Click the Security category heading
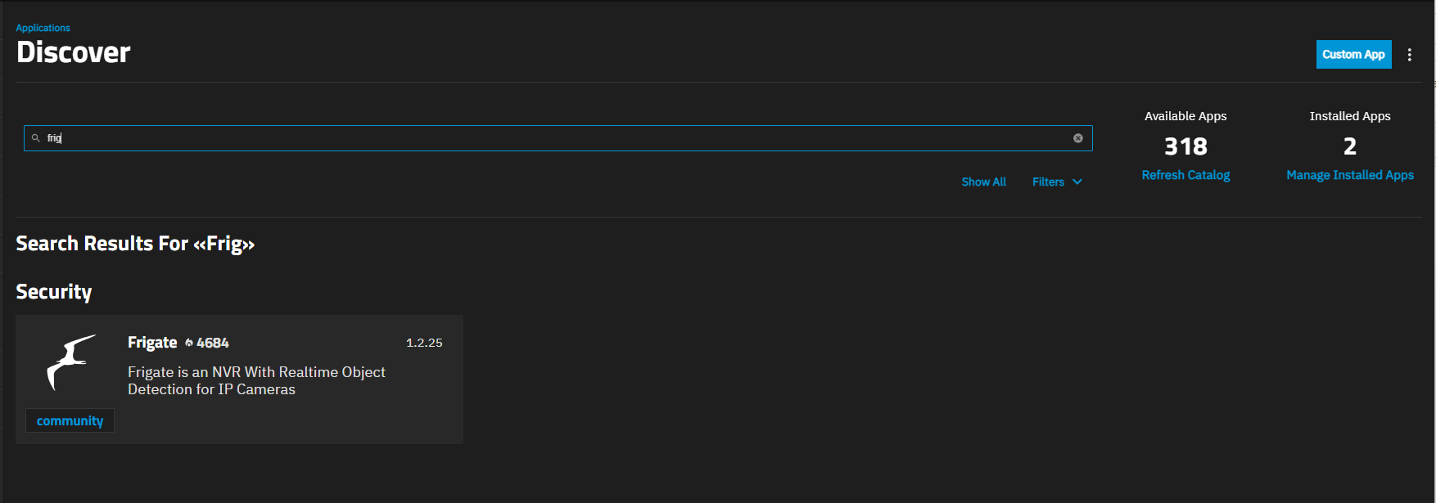The image size is (1436, 503). coord(54,292)
